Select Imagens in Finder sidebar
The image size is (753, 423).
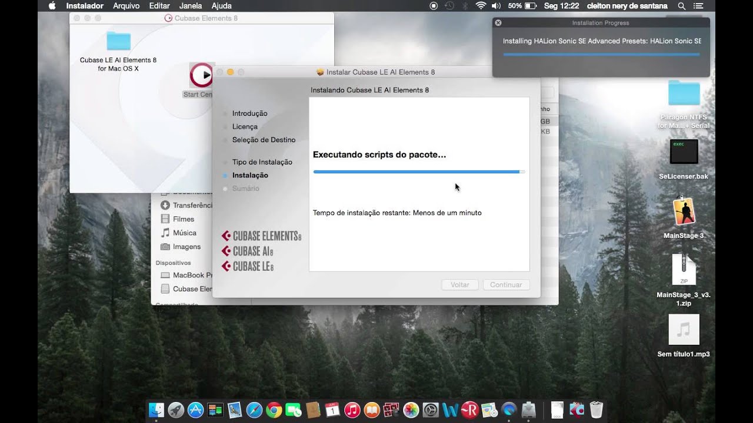(181, 247)
